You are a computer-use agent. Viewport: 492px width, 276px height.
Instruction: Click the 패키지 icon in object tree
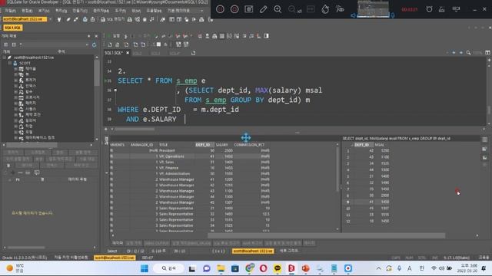point(21,103)
